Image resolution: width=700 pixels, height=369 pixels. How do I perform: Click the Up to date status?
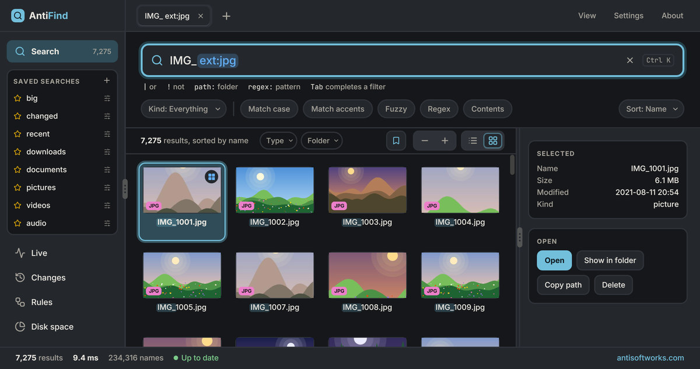196,358
